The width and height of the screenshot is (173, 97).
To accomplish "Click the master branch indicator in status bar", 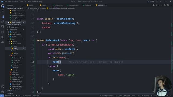I will tap(8, 96).
